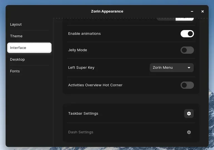Click the Zorin Appearance title text
Screen dimensions: 214x150
click(x=107, y=11)
